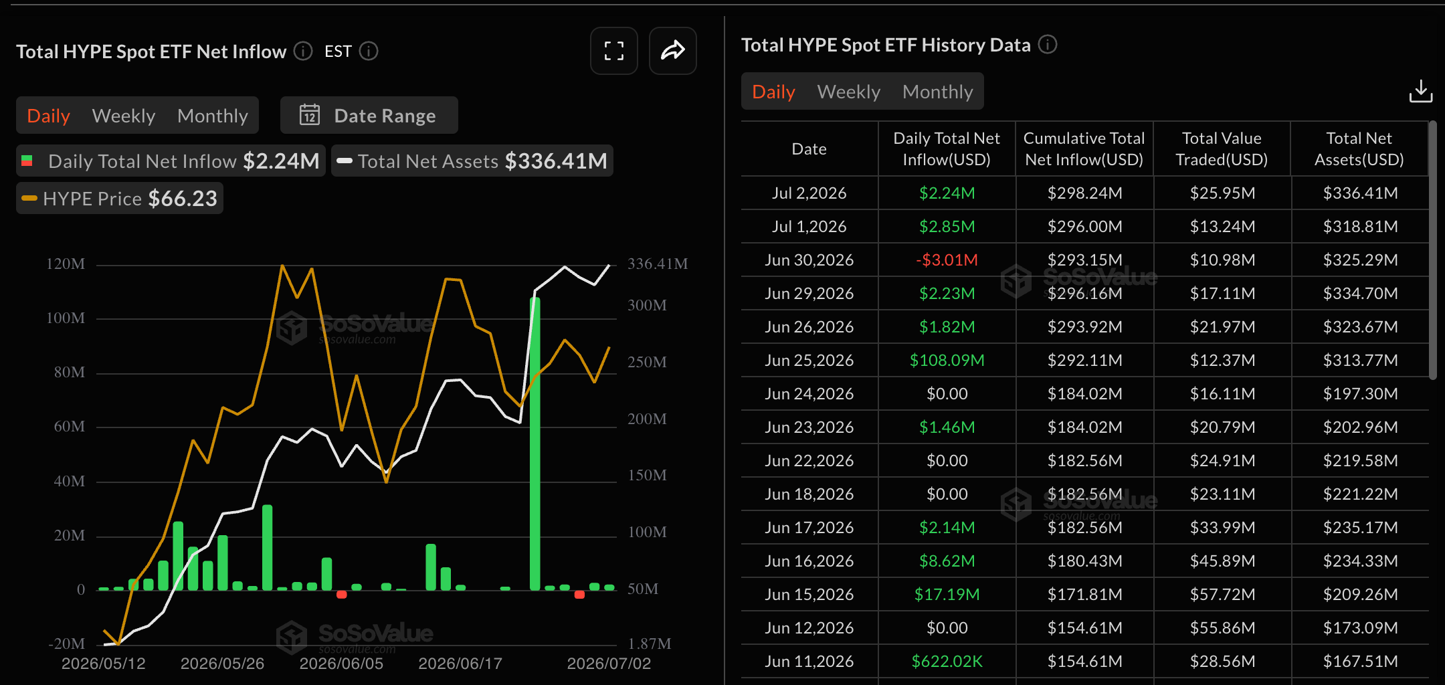Download history data with download icon

pos(1420,91)
